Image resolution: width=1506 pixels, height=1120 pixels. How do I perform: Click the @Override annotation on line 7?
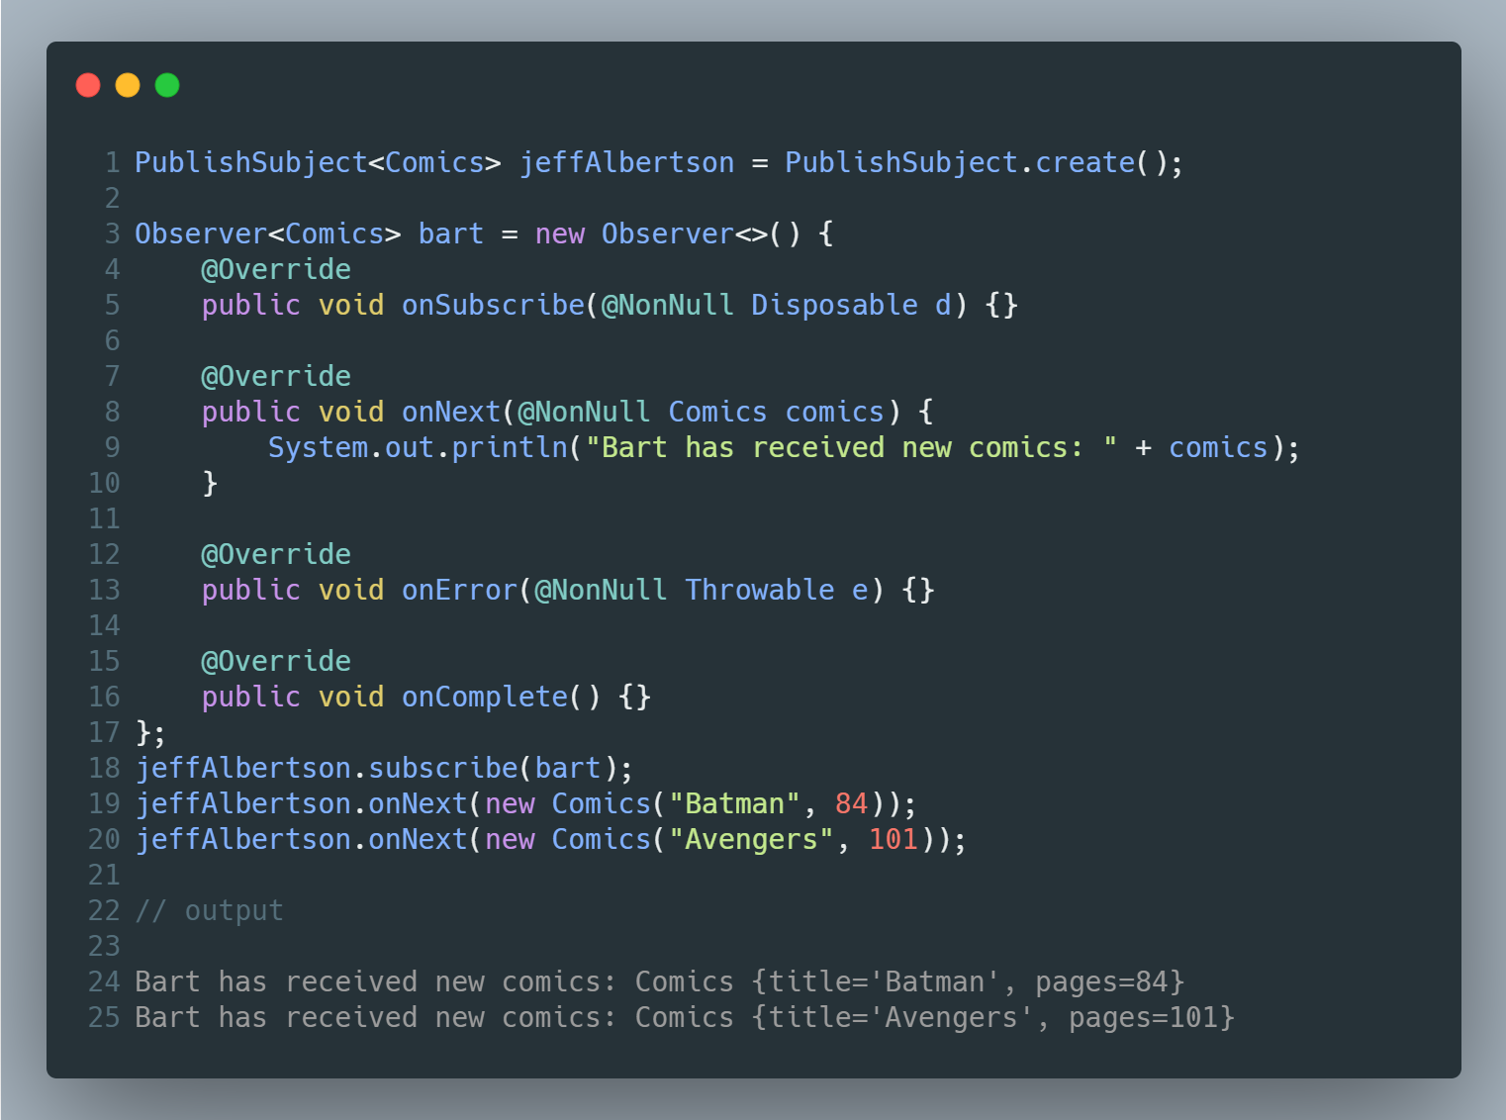click(x=276, y=376)
